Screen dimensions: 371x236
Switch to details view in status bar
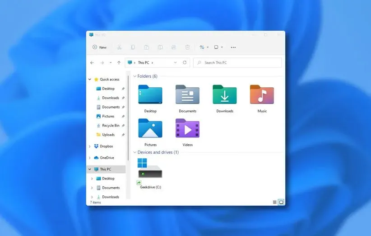274,202
